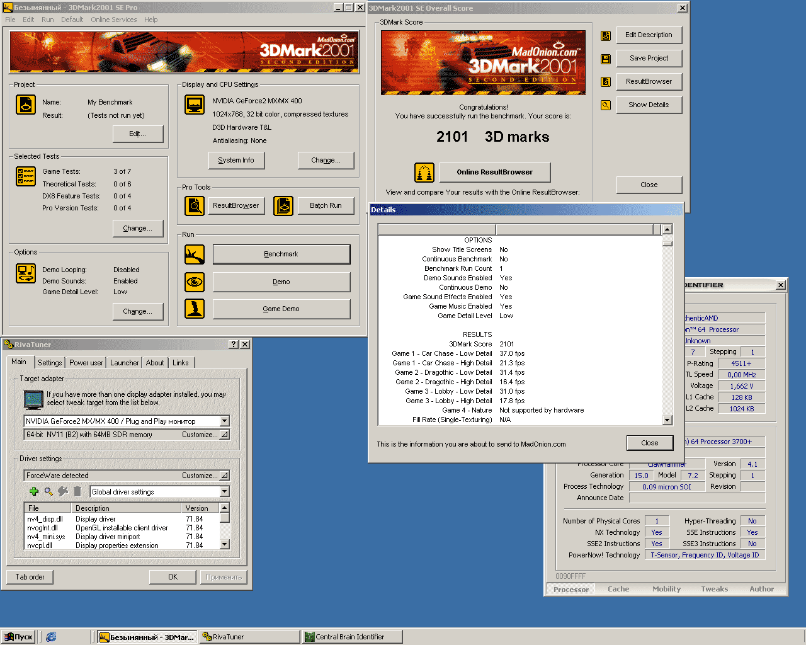Click the Online ResultBrowser button
806x645 pixels.
[x=495, y=172]
